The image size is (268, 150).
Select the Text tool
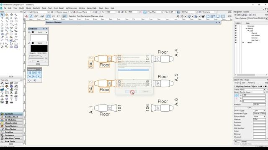(x=2, y=18)
